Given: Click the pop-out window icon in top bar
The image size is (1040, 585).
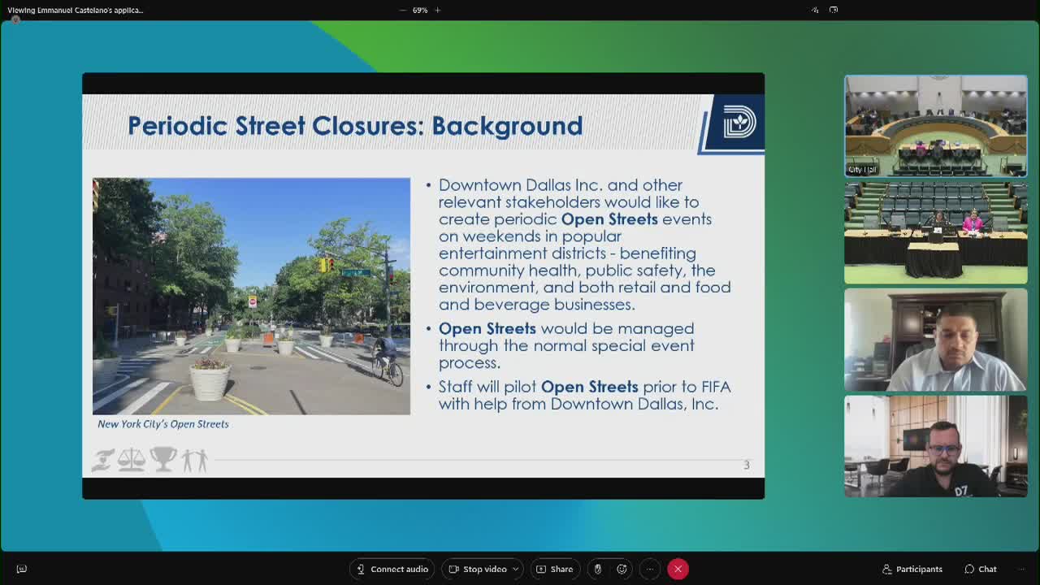Looking at the screenshot, I should tap(834, 10).
